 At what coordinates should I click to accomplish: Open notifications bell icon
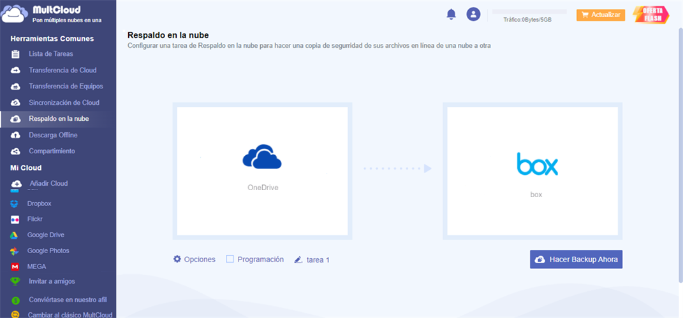click(451, 15)
